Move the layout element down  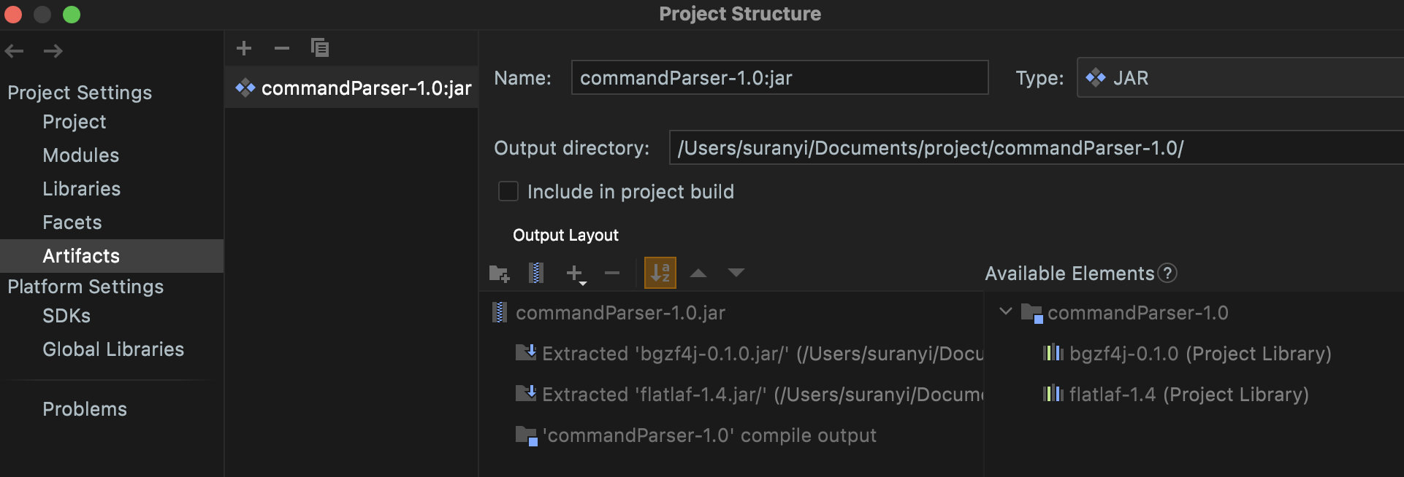click(736, 274)
